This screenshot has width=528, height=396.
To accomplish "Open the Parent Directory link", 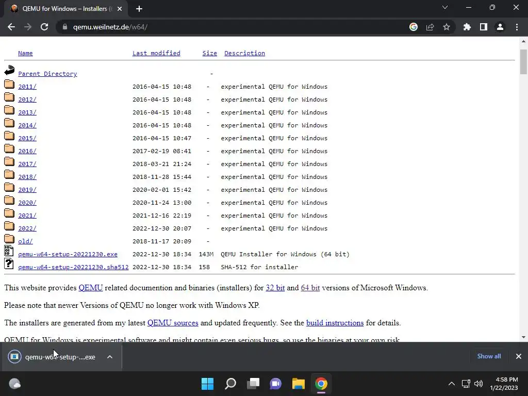I will tap(47, 74).
